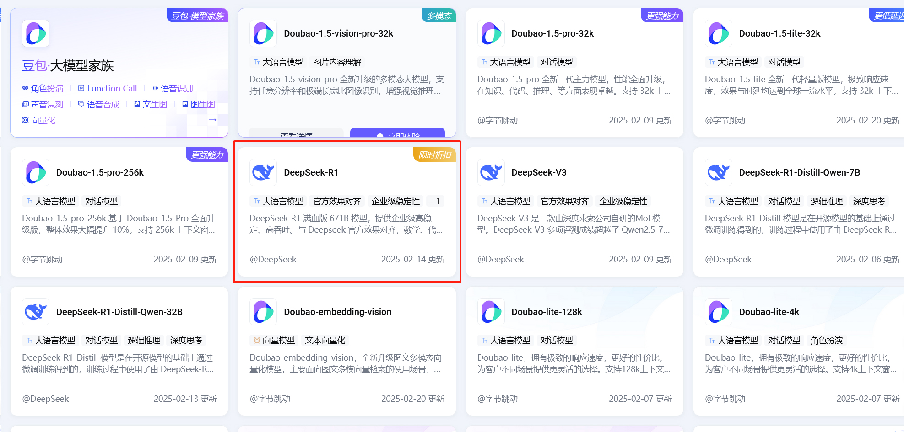Click the DeepSeek-R1-Distill-Qwen-32B whale icon
904x432 pixels.
[36, 312]
